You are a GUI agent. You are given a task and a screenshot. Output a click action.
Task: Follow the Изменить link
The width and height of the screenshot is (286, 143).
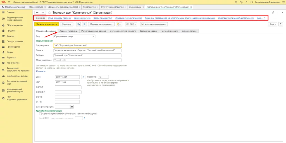pyautogui.click(x=41, y=71)
